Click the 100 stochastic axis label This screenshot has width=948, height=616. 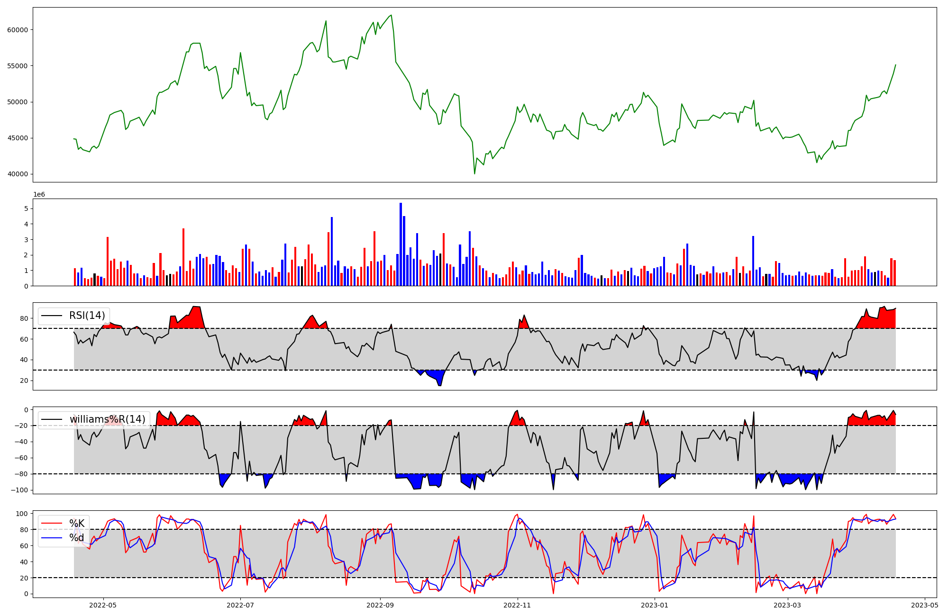tap(23, 514)
